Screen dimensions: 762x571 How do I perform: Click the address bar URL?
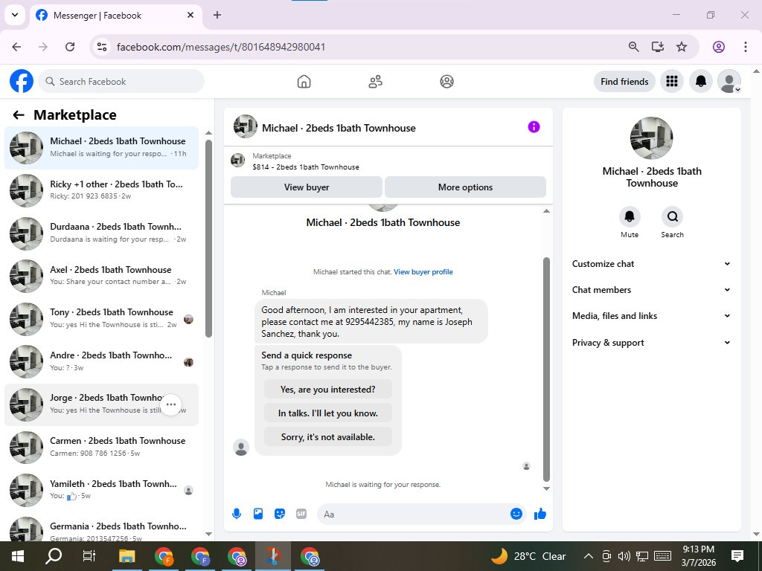click(220, 47)
